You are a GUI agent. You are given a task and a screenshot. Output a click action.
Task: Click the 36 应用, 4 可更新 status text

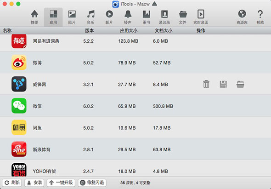click(135, 183)
